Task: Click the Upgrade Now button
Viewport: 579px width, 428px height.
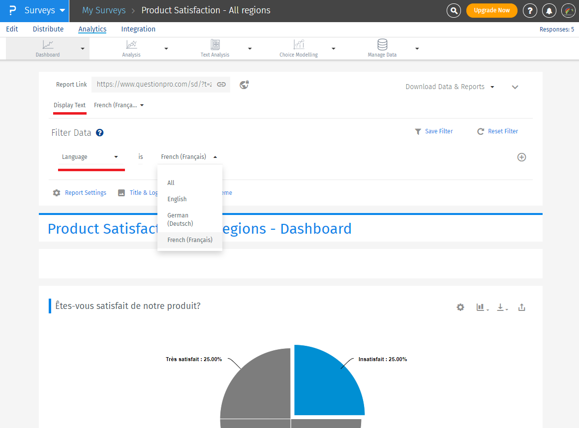Action: (491, 10)
